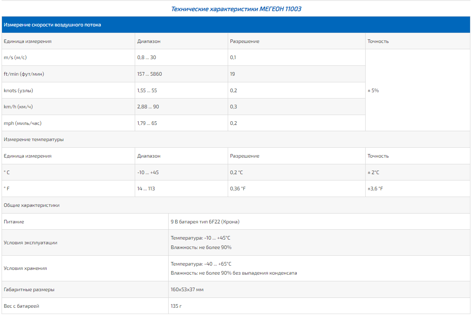Click the dimensions '160x53x37 мм'
The width and height of the screenshot is (472, 316).
tap(187, 290)
